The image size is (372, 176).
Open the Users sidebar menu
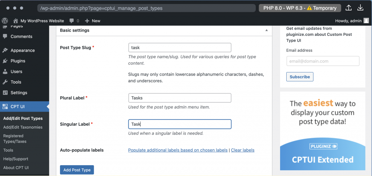(16, 71)
